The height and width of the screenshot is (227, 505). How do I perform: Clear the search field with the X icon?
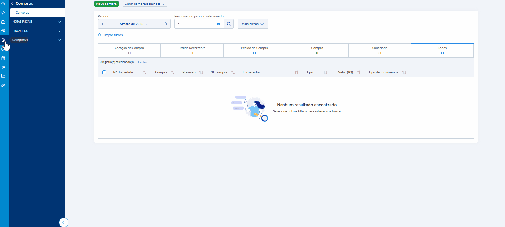coord(218,24)
